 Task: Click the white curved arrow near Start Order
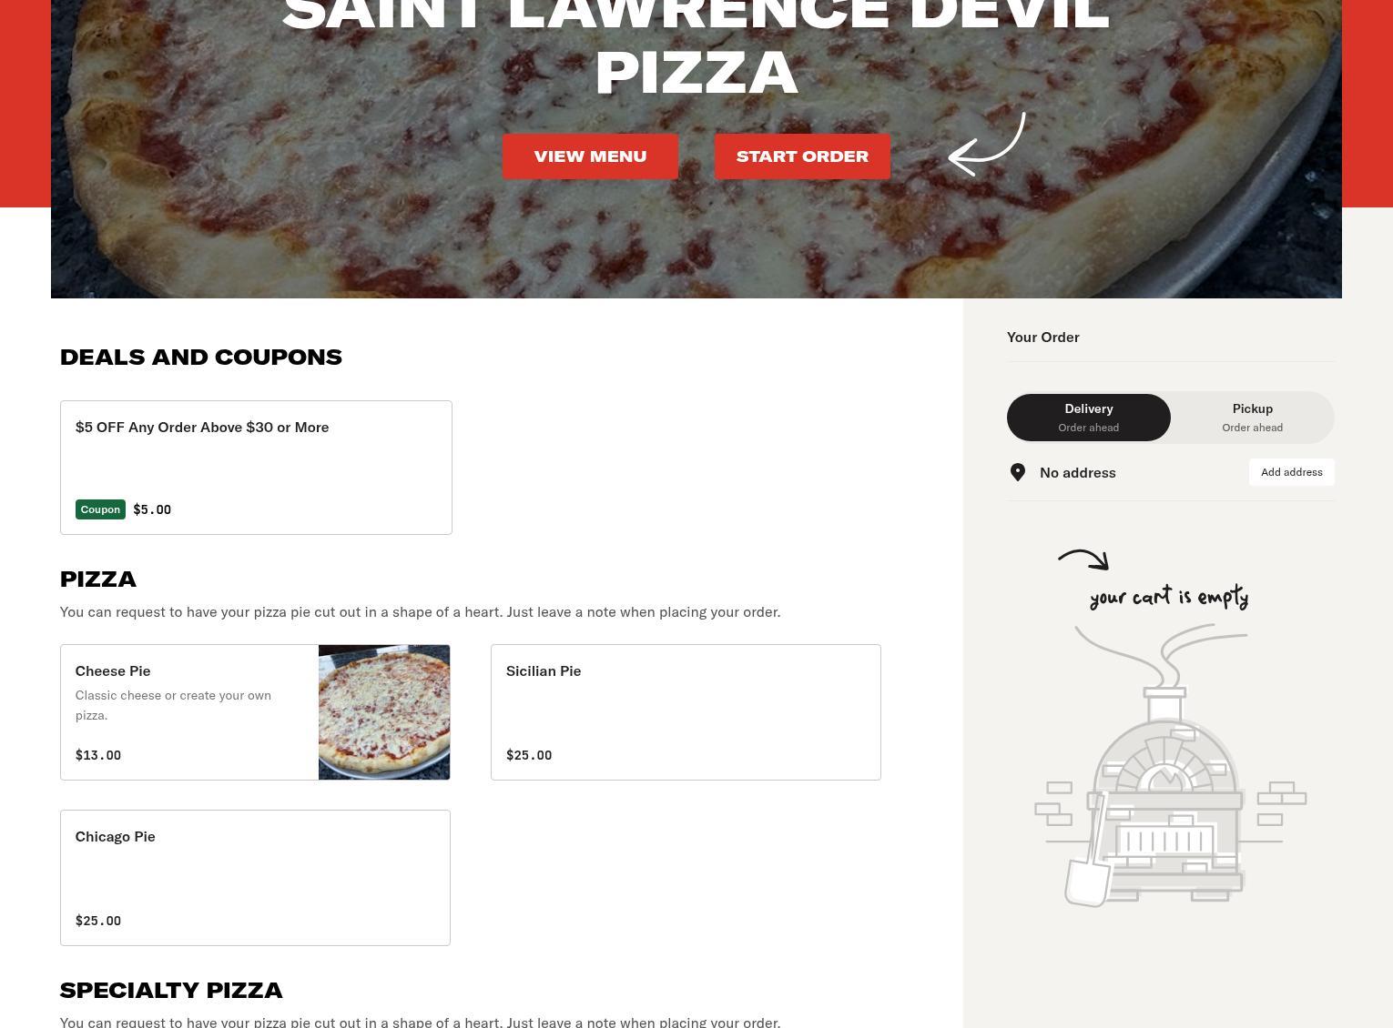click(987, 144)
